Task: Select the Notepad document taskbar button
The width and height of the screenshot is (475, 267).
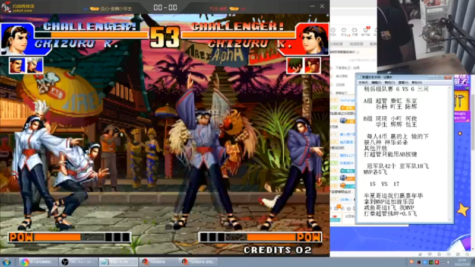Action: (119, 262)
